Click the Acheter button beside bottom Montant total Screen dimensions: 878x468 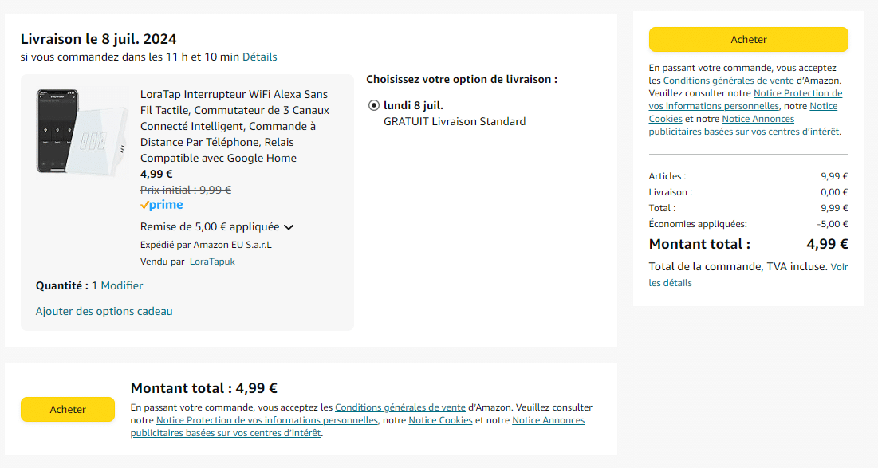click(x=68, y=409)
